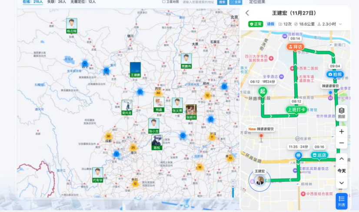Screen dimensions: 359x212
Task: Zoom out with the minus button
Action: [x=342, y=143]
